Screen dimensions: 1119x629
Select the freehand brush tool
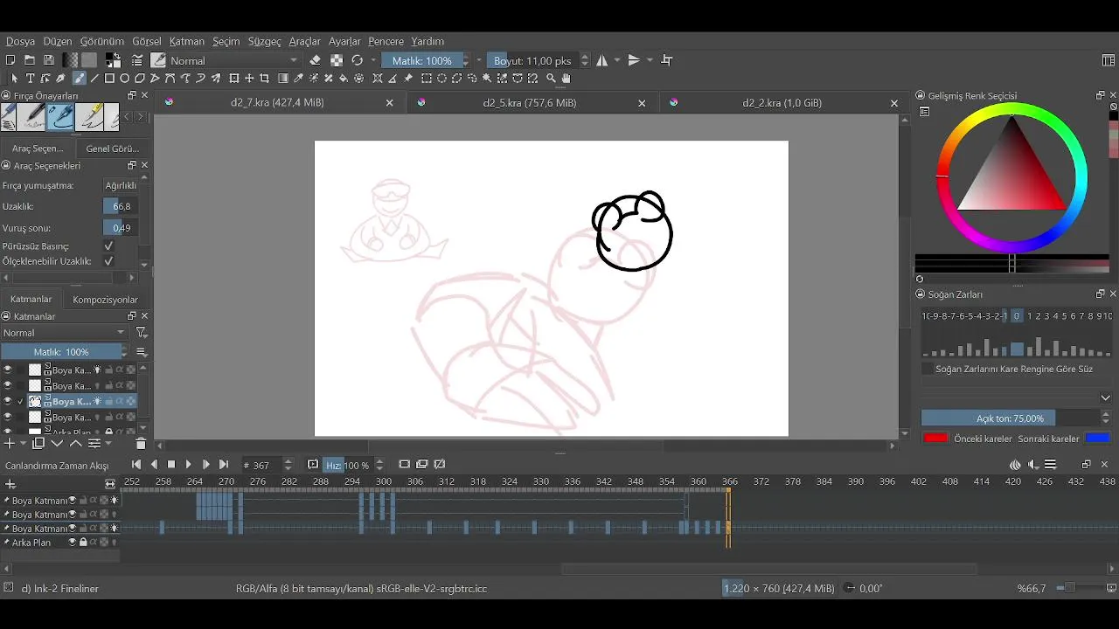coord(79,78)
